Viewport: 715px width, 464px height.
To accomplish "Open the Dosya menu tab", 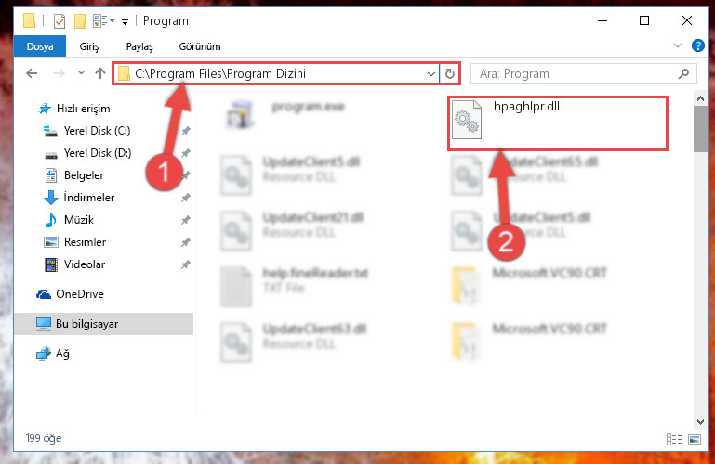I will pyautogui.click(x=40, y=46).
